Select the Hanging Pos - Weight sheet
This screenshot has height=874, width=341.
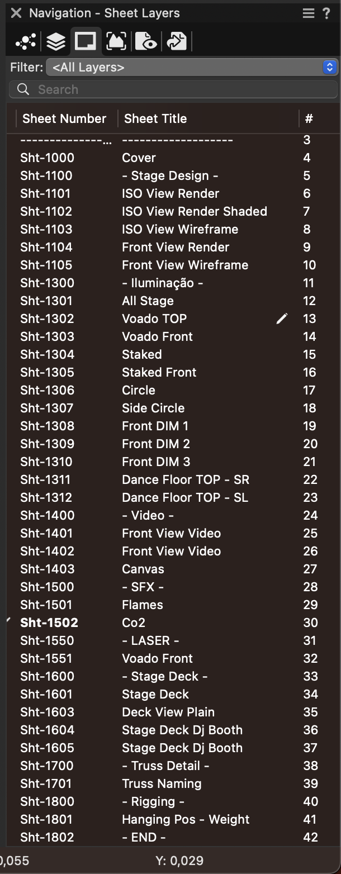pyautogui.click(x=186, y=819)
